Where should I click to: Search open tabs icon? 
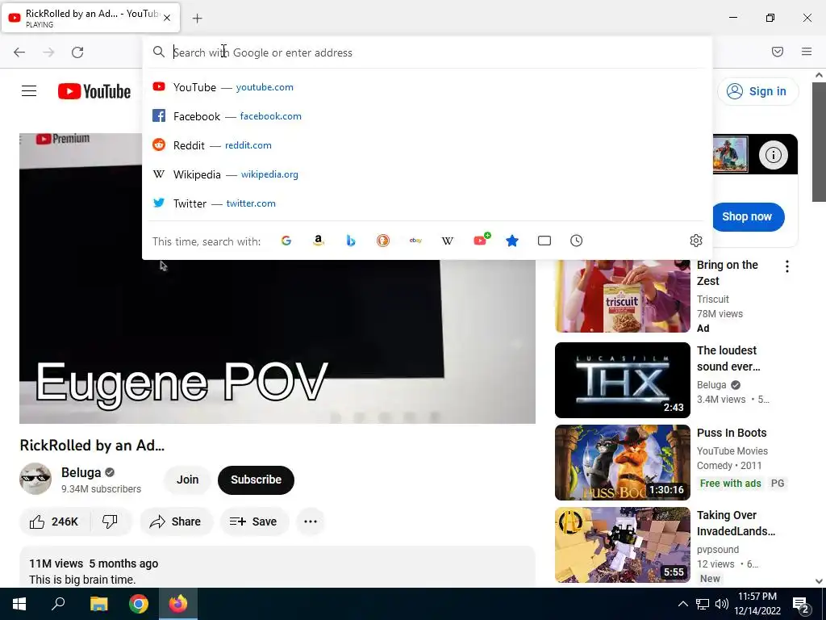pyautogui.click(x=544, y=241)
